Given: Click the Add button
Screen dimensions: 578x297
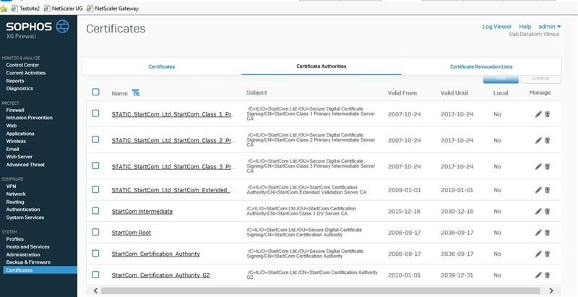Looking at the screenshot, I should click(501, 78).
